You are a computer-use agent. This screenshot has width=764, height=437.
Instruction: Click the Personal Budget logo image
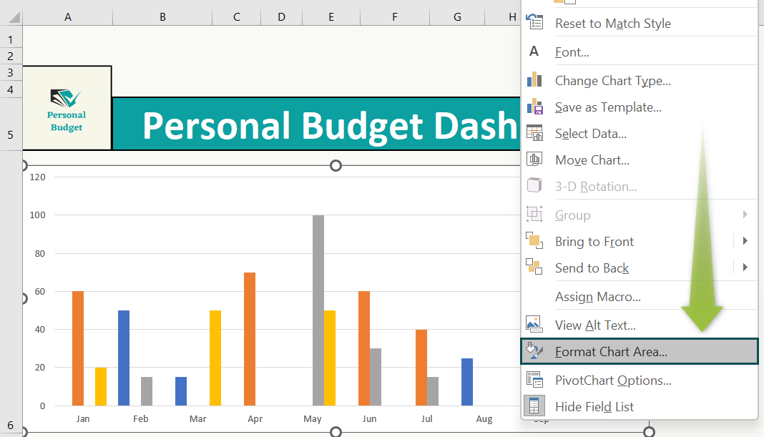(x=67, y=108)
